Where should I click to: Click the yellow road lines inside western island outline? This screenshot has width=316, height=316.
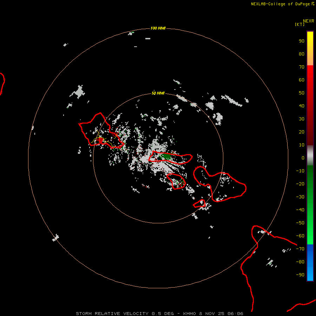(x=104, y=139)
